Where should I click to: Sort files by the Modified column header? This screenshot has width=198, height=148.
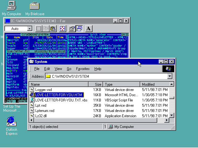click(x=155, y=84)
